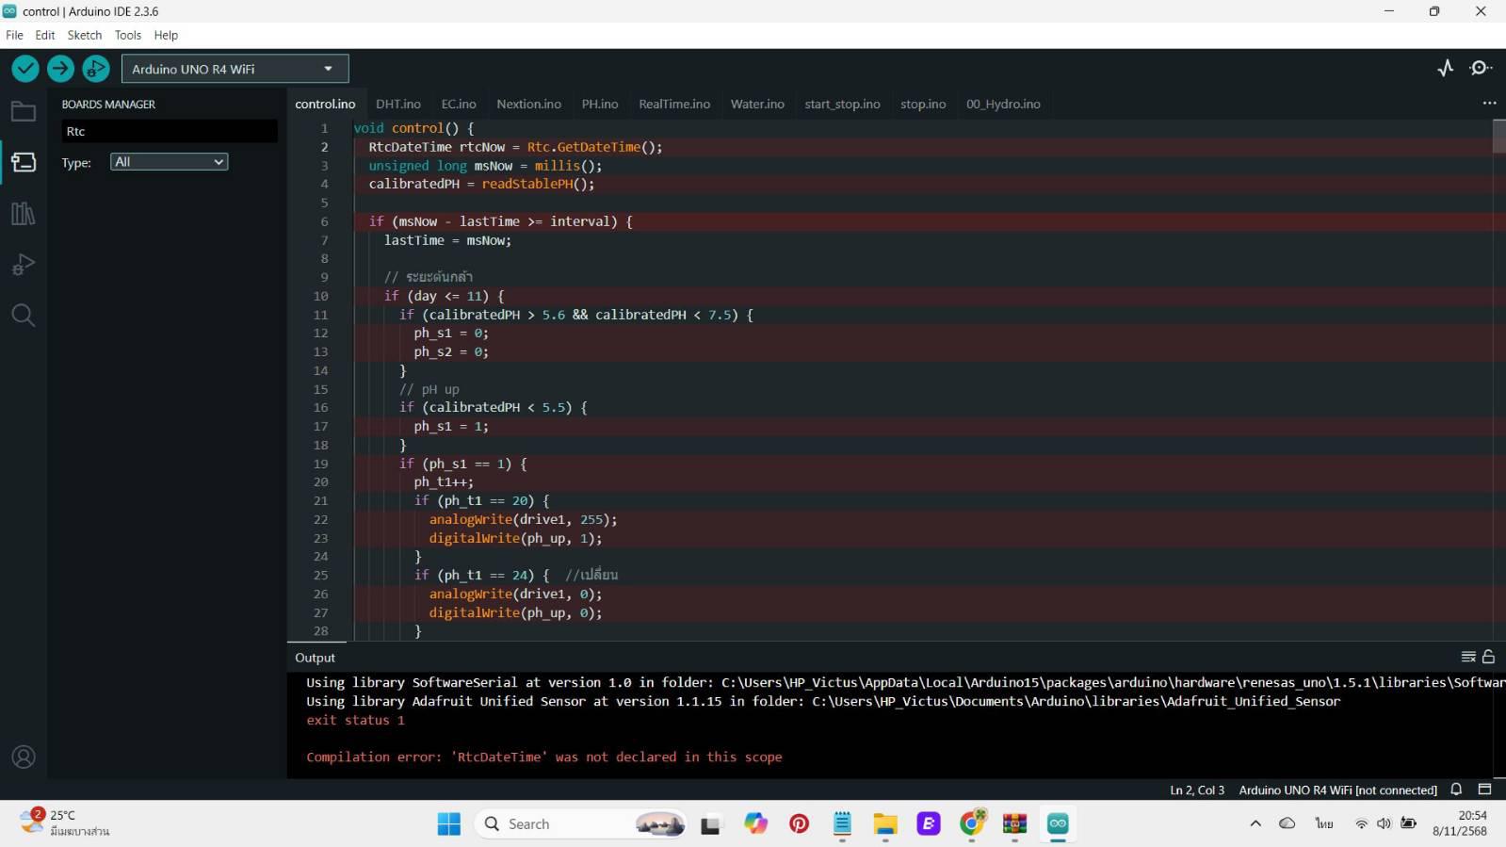
Task: Toggle Boards Manager sidebar panel
Action: 24,163
